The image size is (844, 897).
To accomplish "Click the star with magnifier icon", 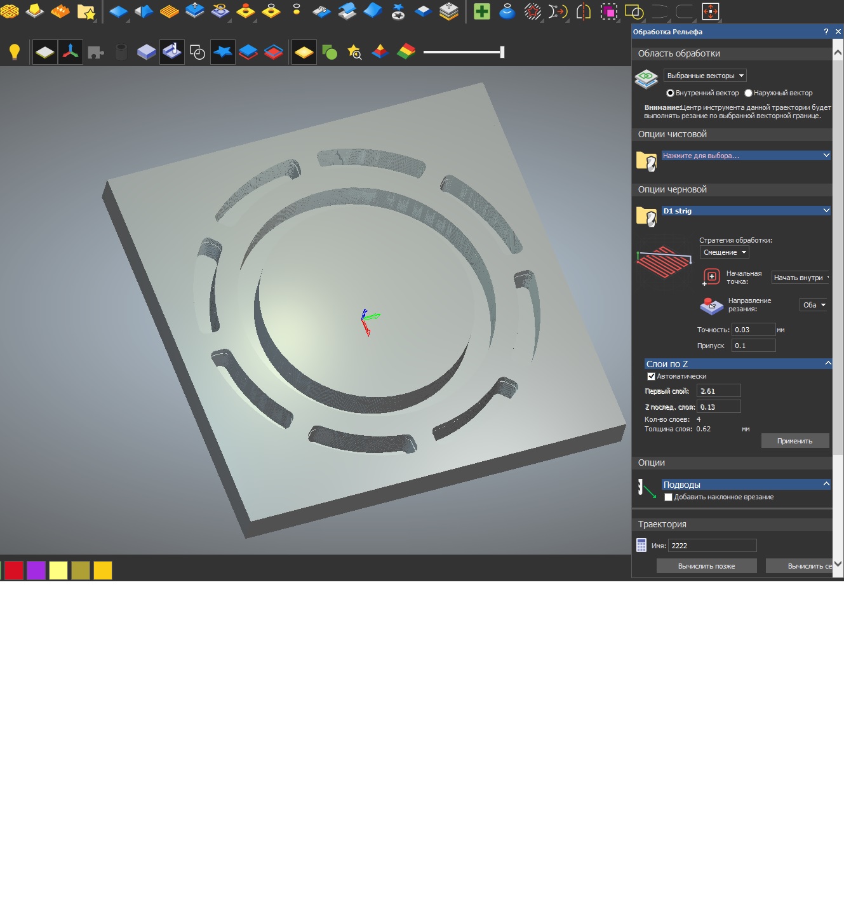I will click(355, 52).
